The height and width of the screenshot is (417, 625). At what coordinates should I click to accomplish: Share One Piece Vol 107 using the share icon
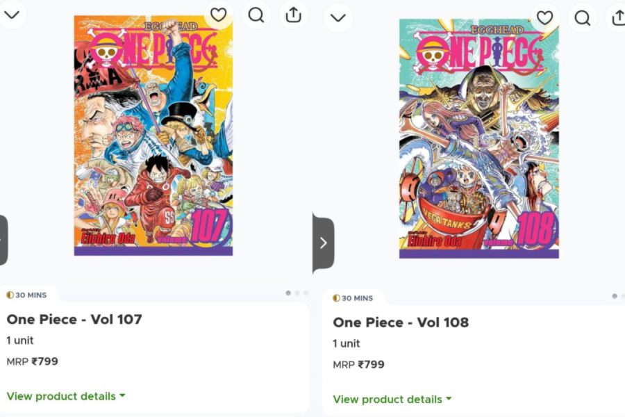293,16
